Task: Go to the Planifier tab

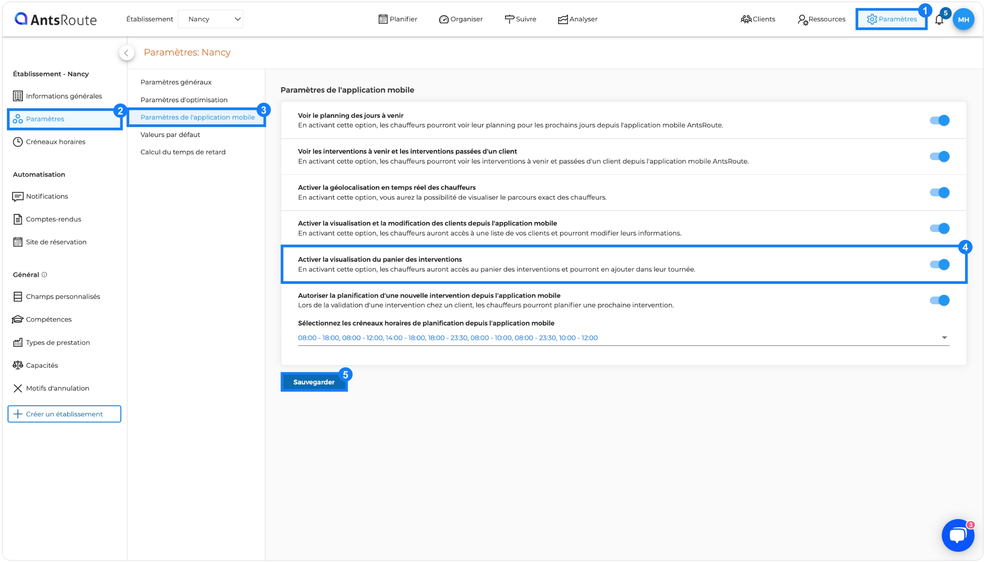Action: click(x=398, y=19)
